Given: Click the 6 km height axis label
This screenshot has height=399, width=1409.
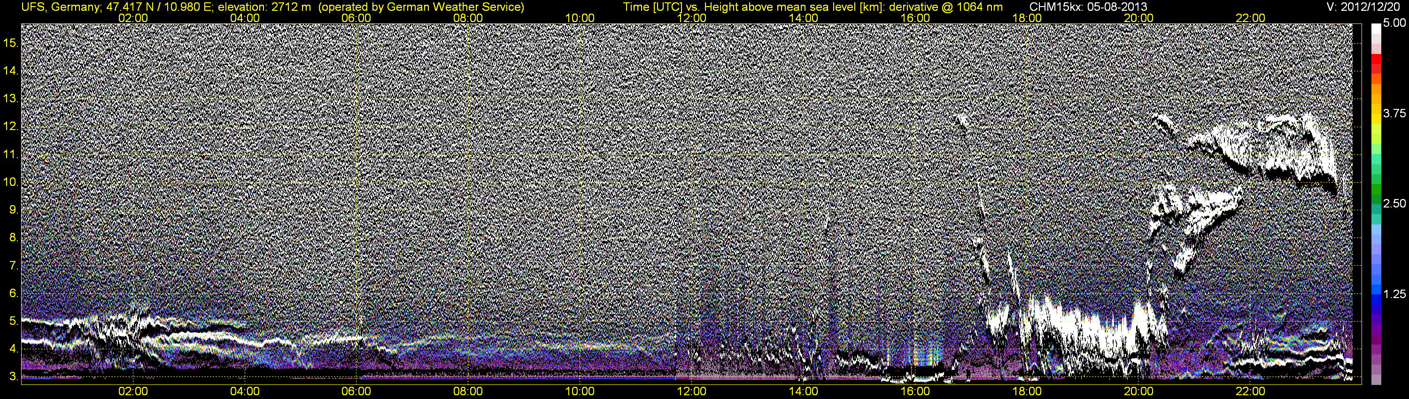Looking at the screenshot, I should tap(13, 293).
